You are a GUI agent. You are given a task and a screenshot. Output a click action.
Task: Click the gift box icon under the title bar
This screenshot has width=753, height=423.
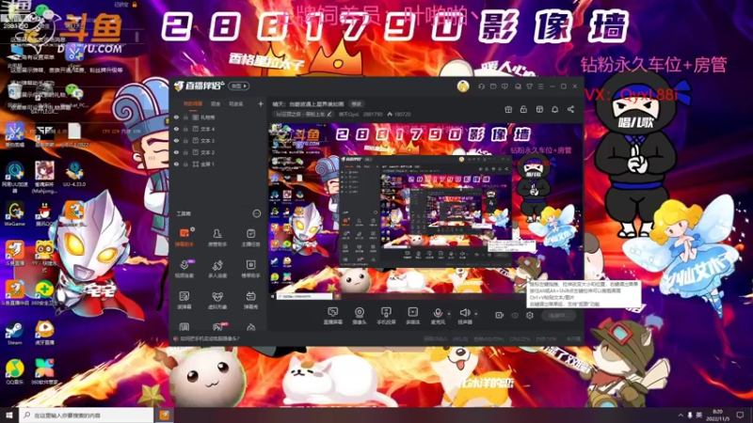508,109
